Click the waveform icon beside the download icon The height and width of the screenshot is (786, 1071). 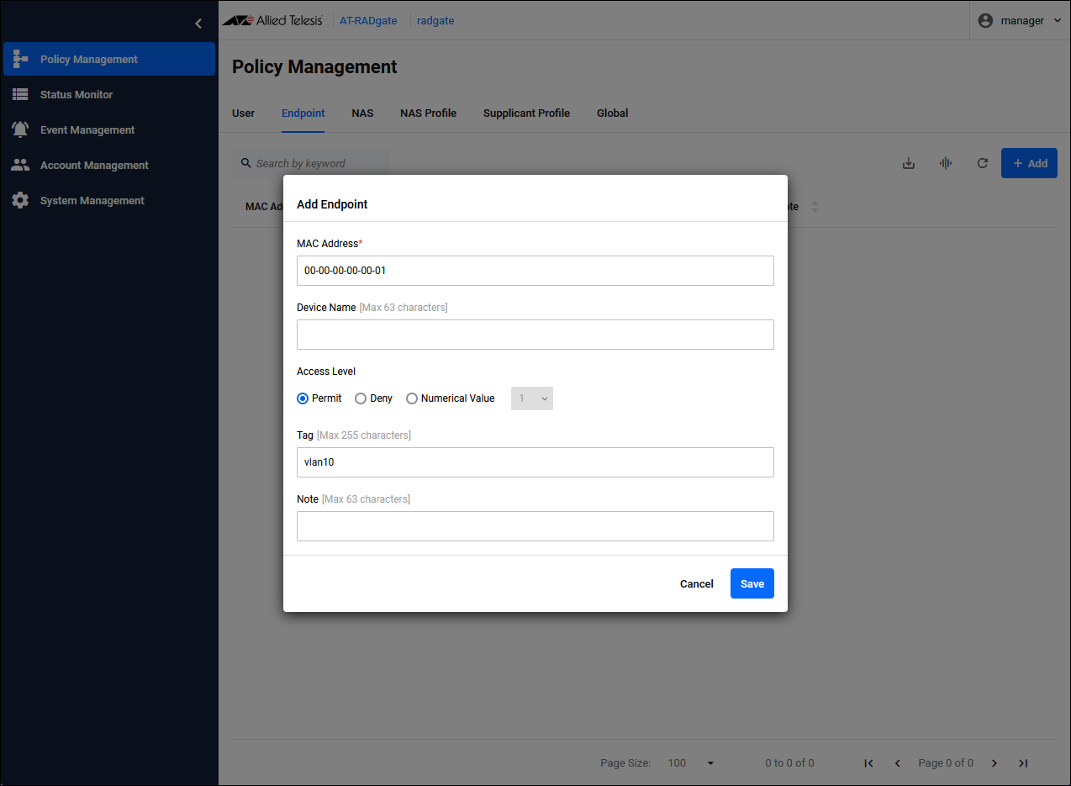coord(945,163)
